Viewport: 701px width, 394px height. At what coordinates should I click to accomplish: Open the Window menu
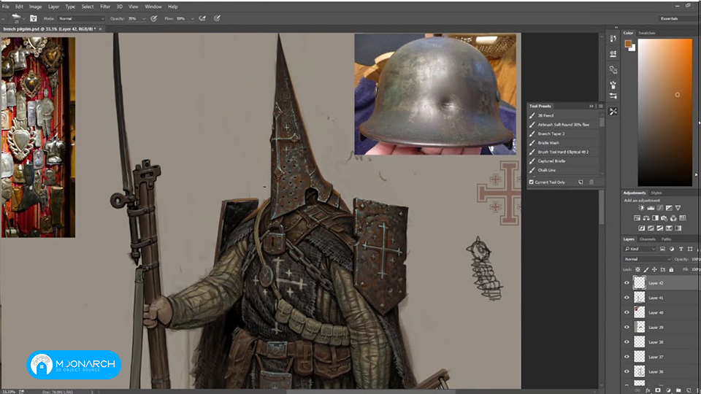pyautogui.click(x=153, y=7)
